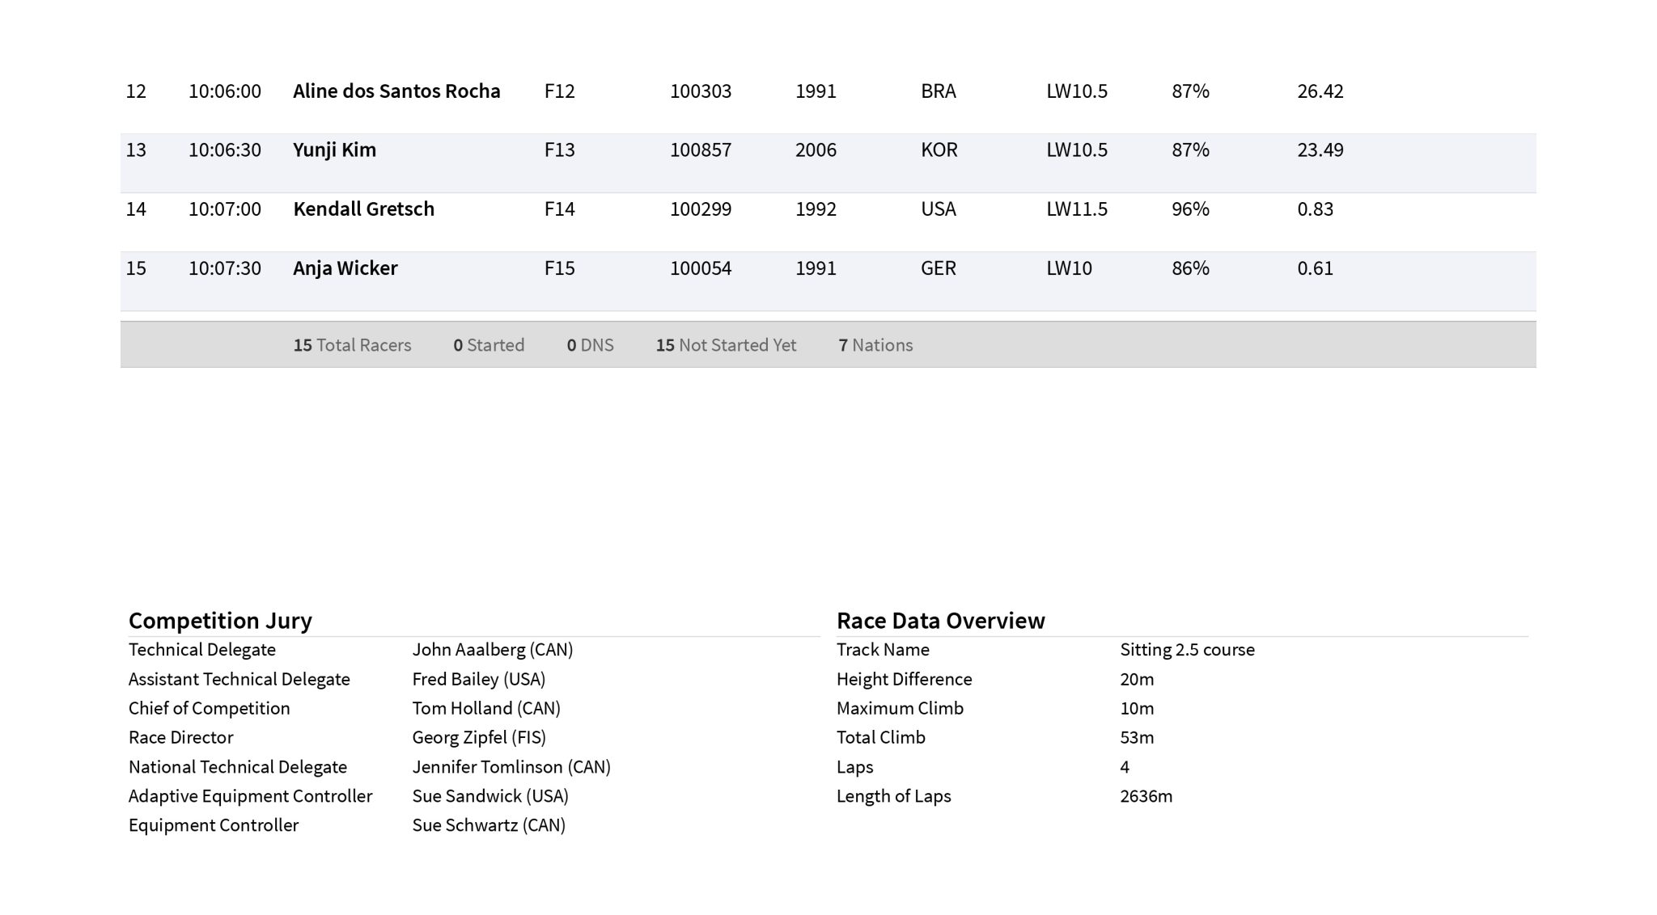Click the Race Data Overview heading
The height and width of the screenshot is (915, 1657).
tap(940, 621)
